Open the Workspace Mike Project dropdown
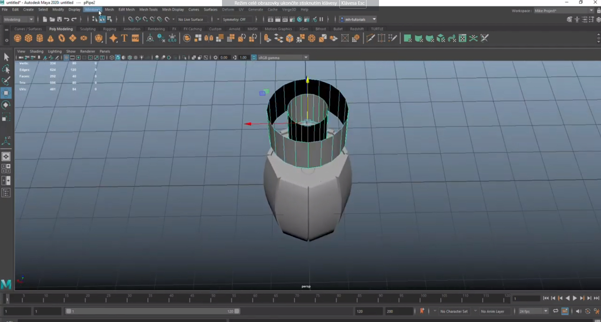This screenshot has width=601, height=322. point(564,11)
